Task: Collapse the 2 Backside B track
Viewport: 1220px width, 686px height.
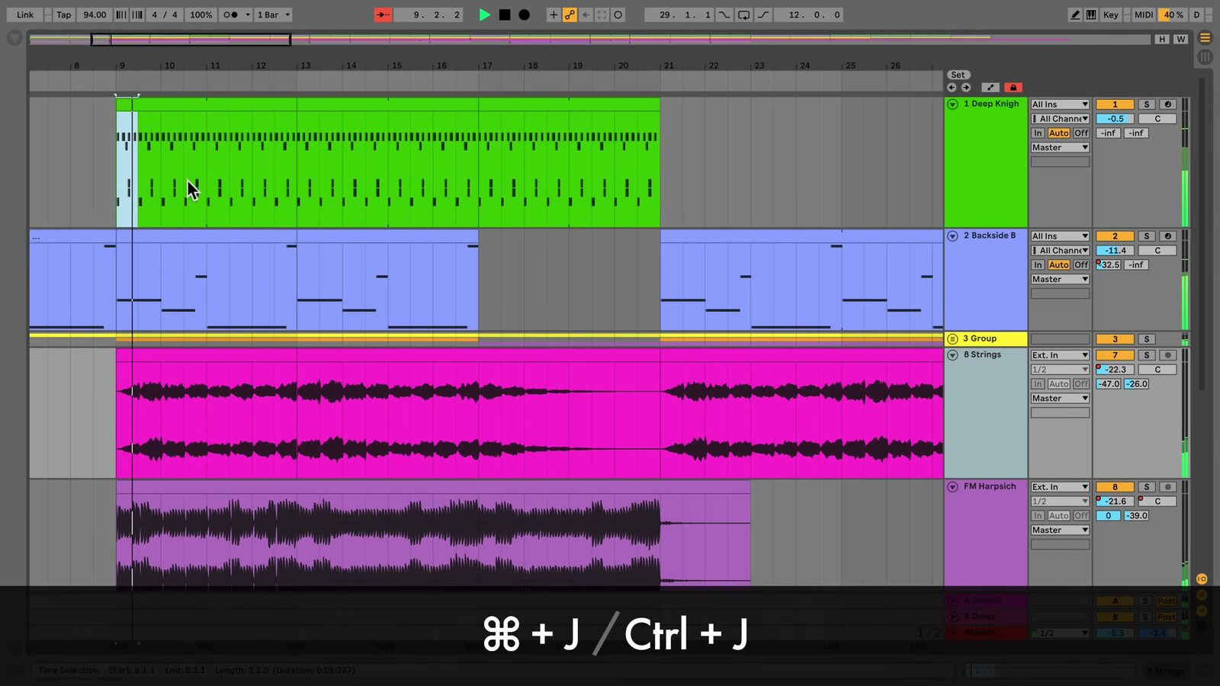Action: pyautogui.click(x=952, y=236)
